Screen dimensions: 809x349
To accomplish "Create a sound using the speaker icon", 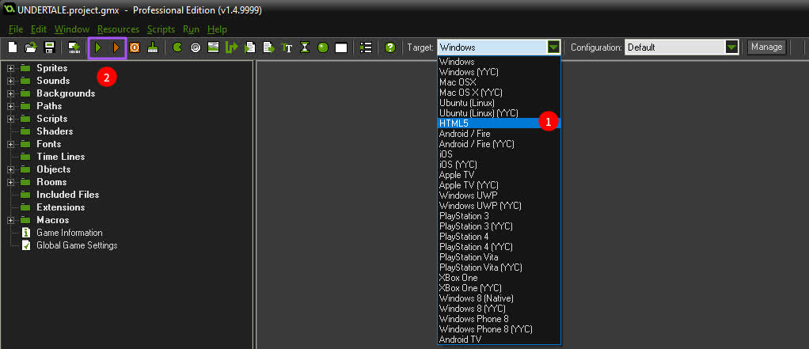I will pos(196,47).
